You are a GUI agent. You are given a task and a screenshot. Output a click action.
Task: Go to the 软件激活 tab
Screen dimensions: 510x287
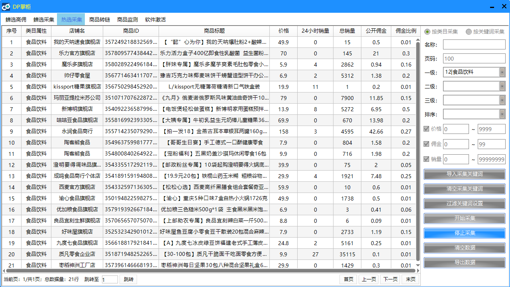[x=155, y=20]
